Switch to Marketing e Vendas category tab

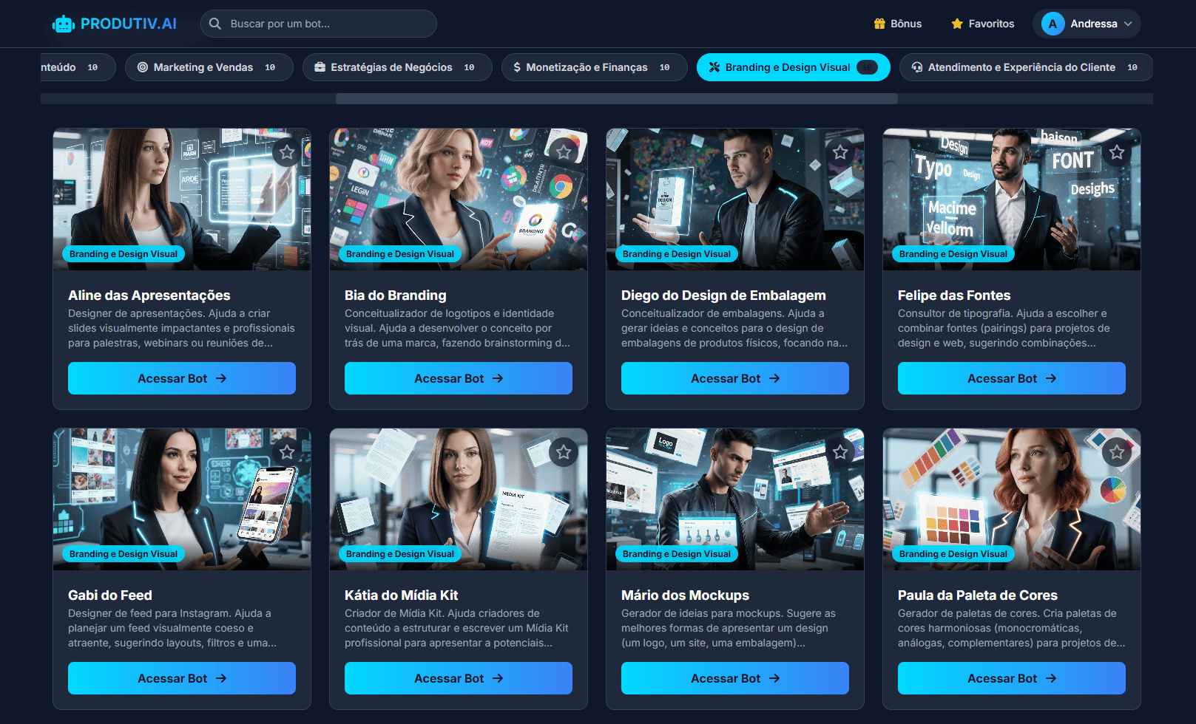(208, 67)
